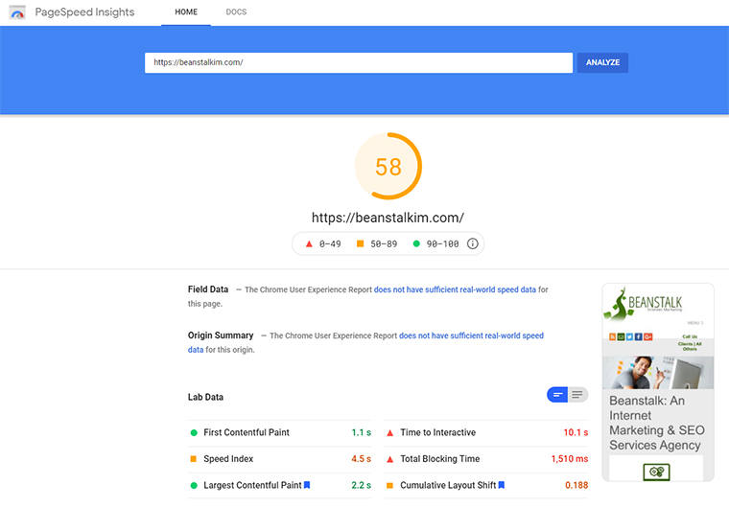This screenshot has width=729, height=508.
Task: Click Speed Index orange square icon
Action: (194, 459)
